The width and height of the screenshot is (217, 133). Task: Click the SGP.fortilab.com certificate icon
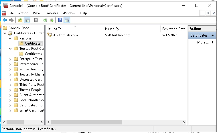point(50,35)
